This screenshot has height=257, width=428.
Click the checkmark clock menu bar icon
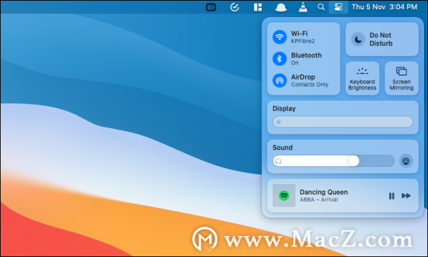tap(234, 7)
